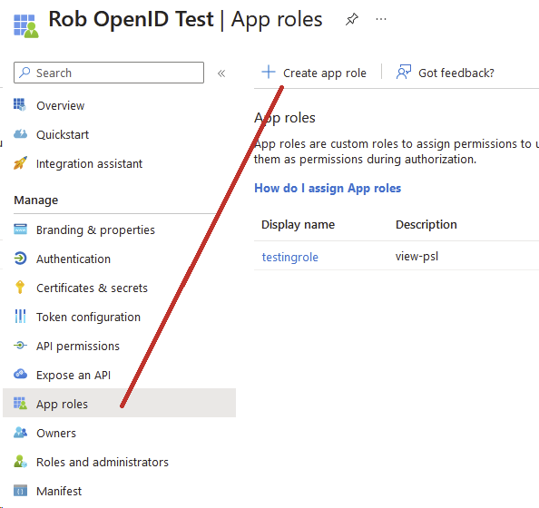The height and width of the screenshot is (508, 539).
Task: Go to Quickstart page
Action: pos(63,135)
